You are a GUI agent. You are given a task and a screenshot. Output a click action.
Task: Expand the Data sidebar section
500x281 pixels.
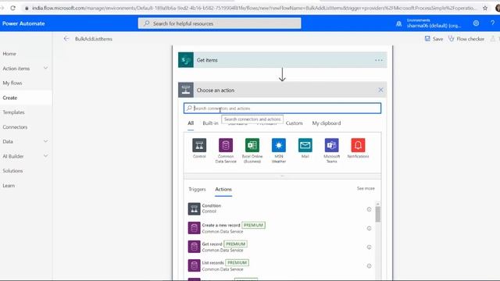coord(45,141)
